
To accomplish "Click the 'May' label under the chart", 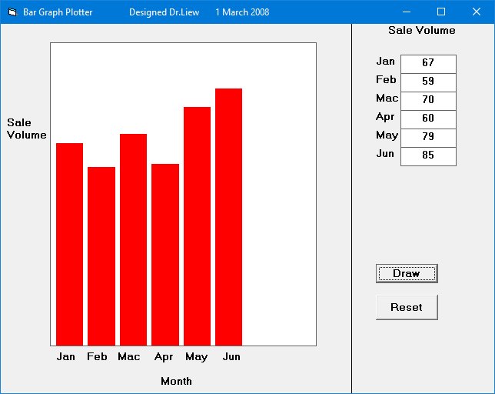I will click(196, 357).
